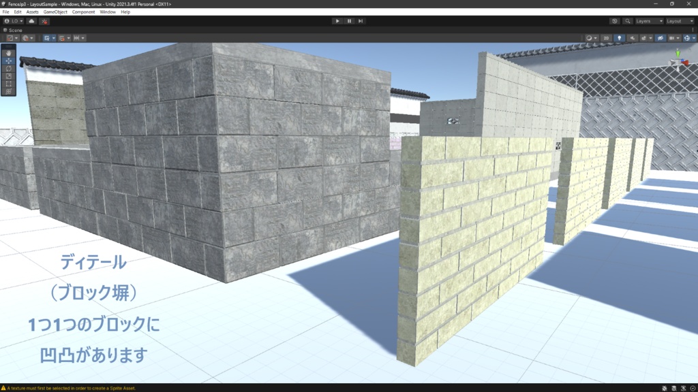Toggle hidden objects scene visibility
Image resolution: width=698 pixels, height=392 pixels.
pyautogui.click(x=660, y=38)
